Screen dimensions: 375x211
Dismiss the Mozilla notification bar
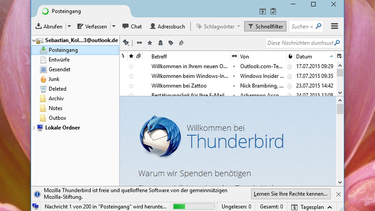click(338, 194)
